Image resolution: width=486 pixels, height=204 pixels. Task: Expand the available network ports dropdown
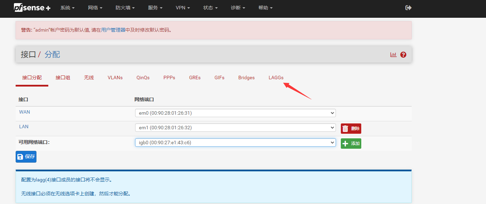click(x=235, y=142)
